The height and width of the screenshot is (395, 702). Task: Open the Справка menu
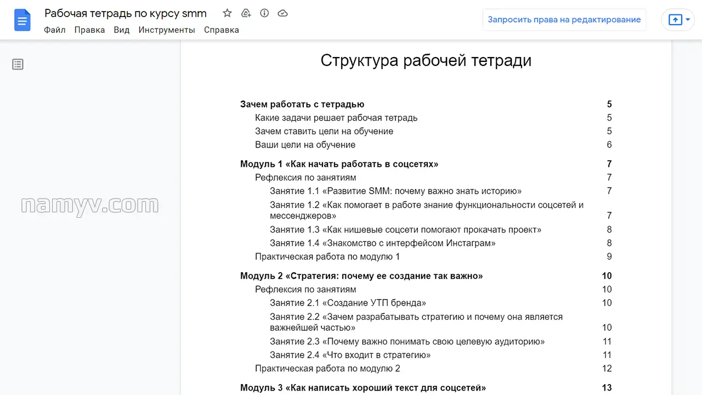(x=221, y=30)
